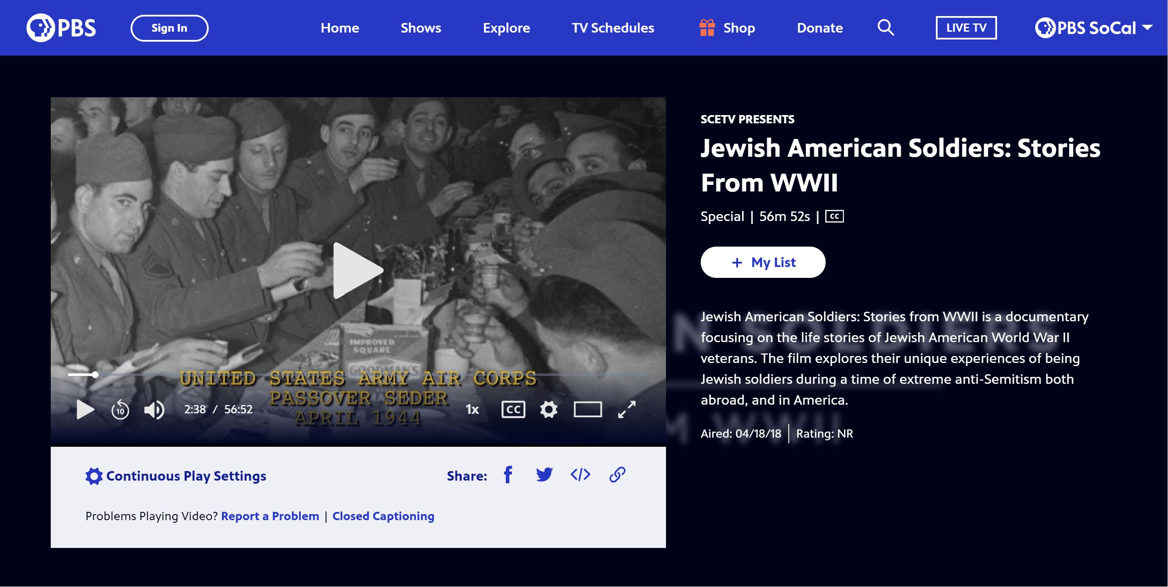Screen dimensions: 1168x587
Task: Click the CC badge beside 56m 52s
Action: (x=834, y=216)
